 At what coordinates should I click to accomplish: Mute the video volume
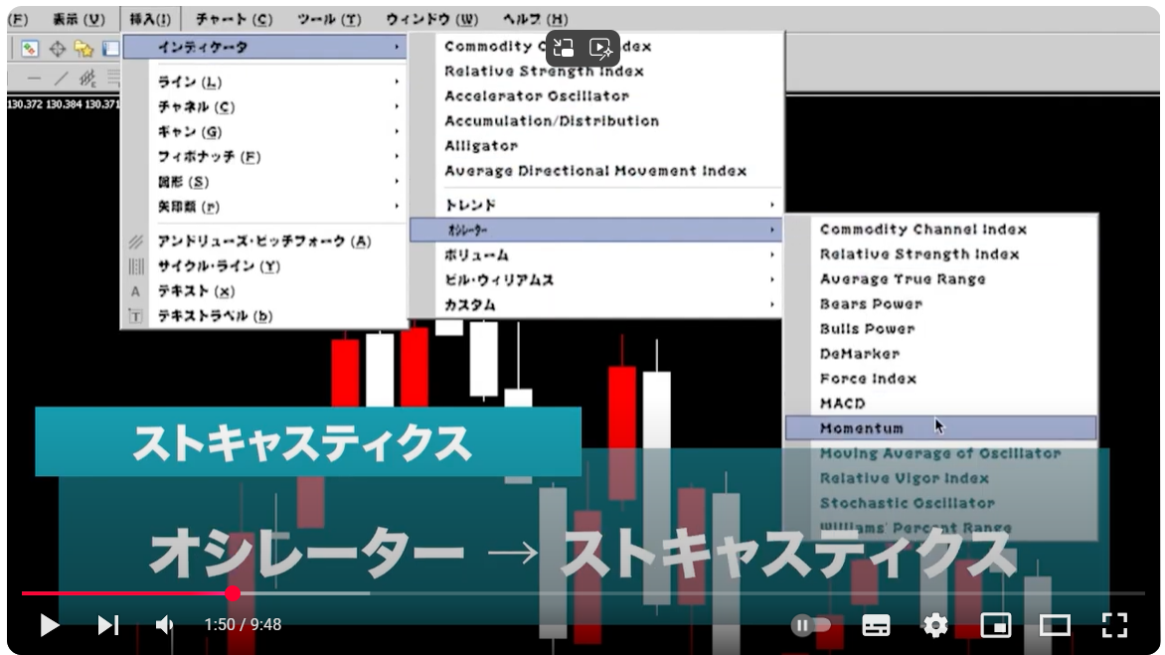164,625
